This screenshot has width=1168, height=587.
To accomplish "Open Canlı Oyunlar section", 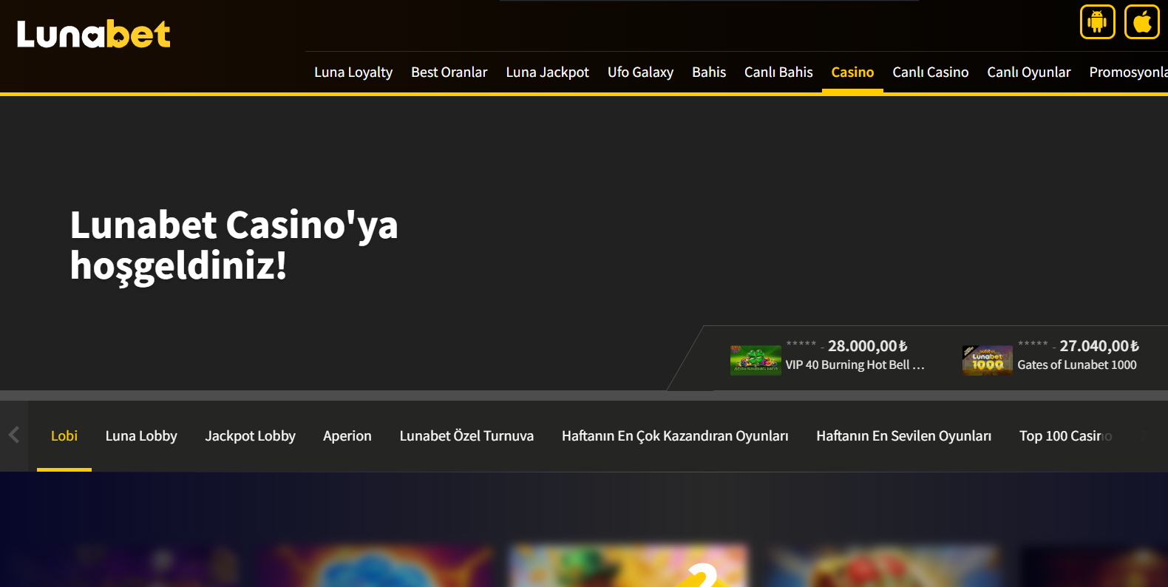I will pyautogui.click(x=1029, y=72).
